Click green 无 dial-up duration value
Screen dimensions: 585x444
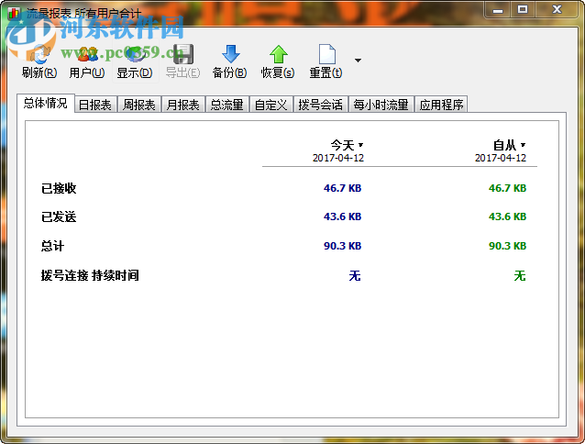click(520, 276)
